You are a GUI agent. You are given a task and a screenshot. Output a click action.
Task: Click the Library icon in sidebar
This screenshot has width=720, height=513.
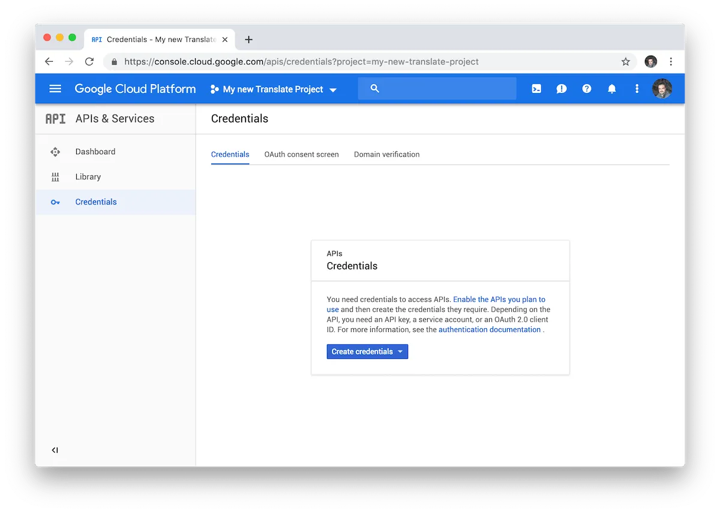click(x=55, y=177)
